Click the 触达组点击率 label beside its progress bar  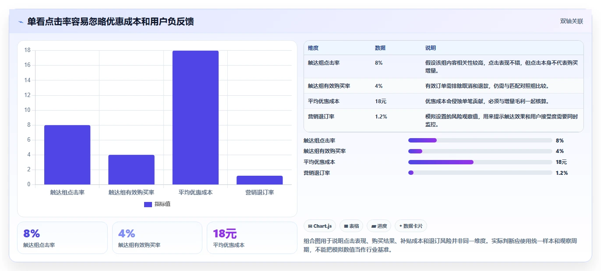coord(319,140)
